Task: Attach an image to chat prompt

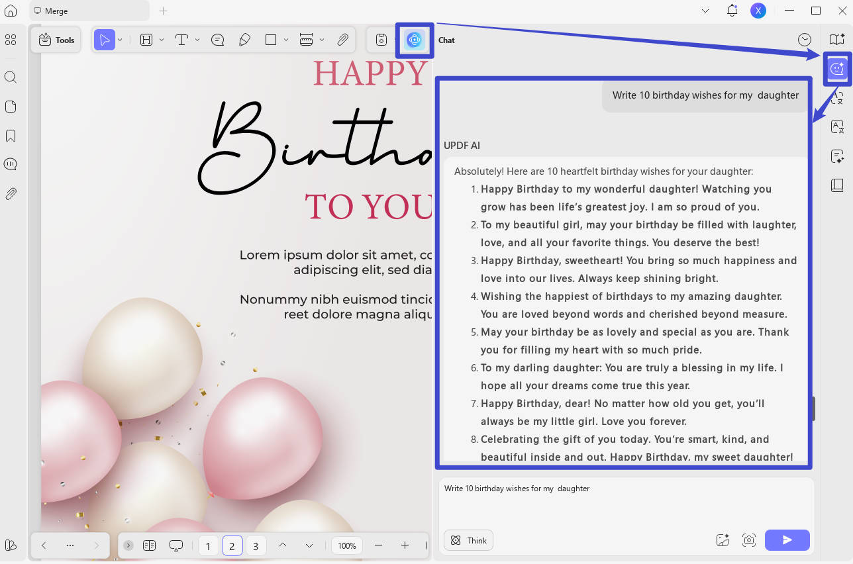Action: click(723, 540)
